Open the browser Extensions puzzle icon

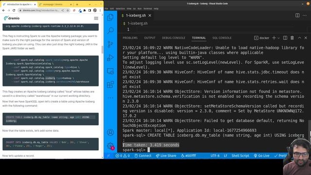[85, 10]
